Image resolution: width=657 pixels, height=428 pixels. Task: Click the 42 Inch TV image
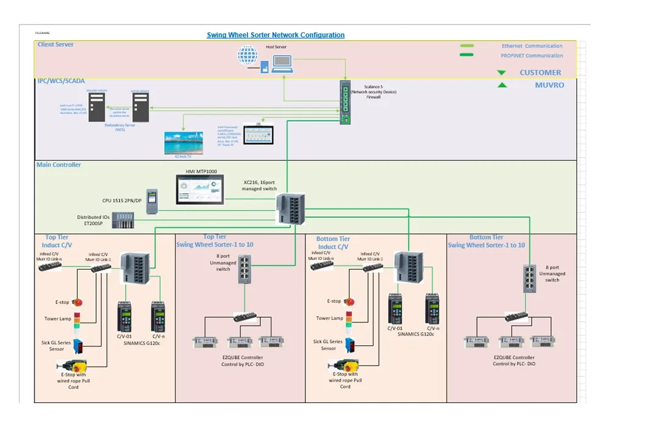pyautogui.click(x=184, y=143)
